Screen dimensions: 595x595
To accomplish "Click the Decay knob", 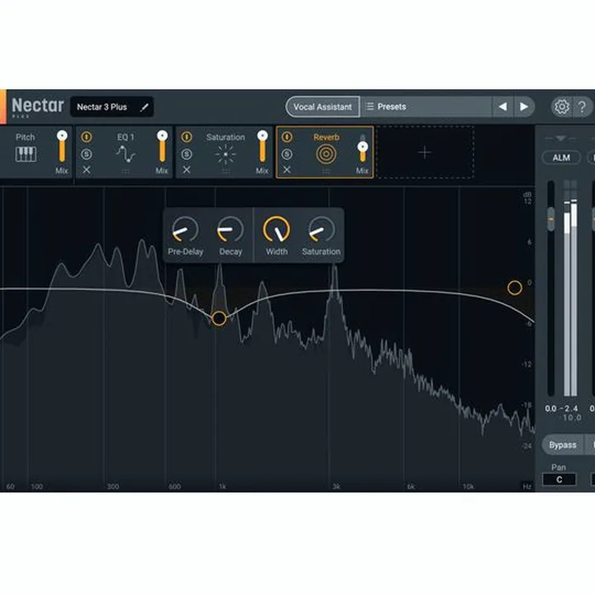I will click(231, 229).
